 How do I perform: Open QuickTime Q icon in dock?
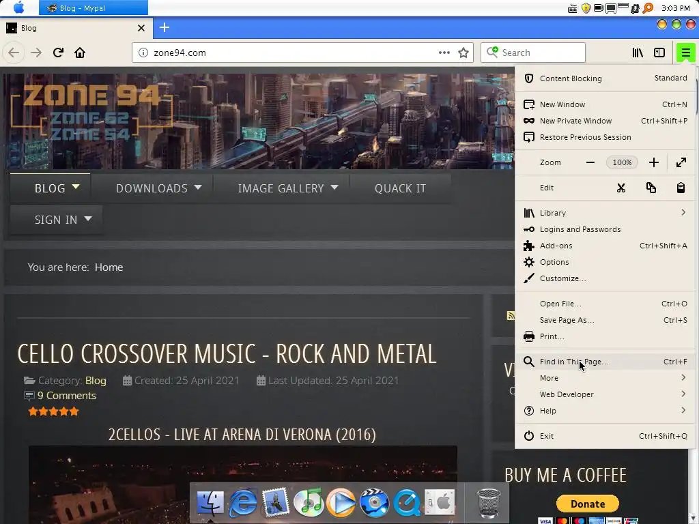point(406,503)
